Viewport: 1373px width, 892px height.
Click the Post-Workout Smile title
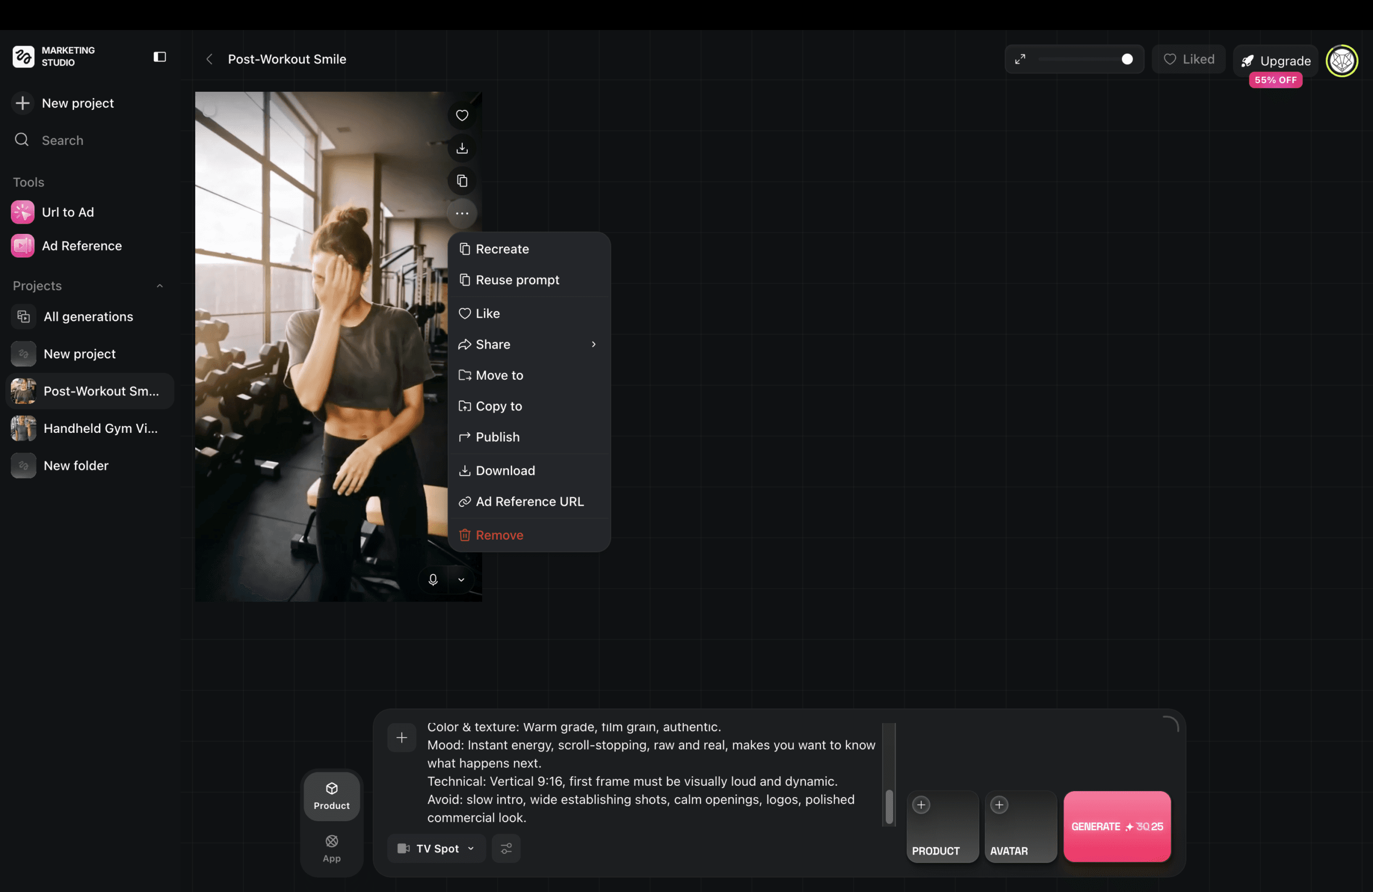click(x=287, y=59)
